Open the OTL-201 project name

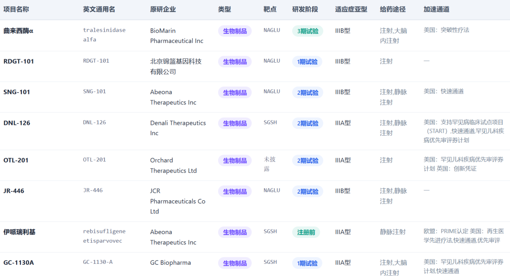[16, 160]
